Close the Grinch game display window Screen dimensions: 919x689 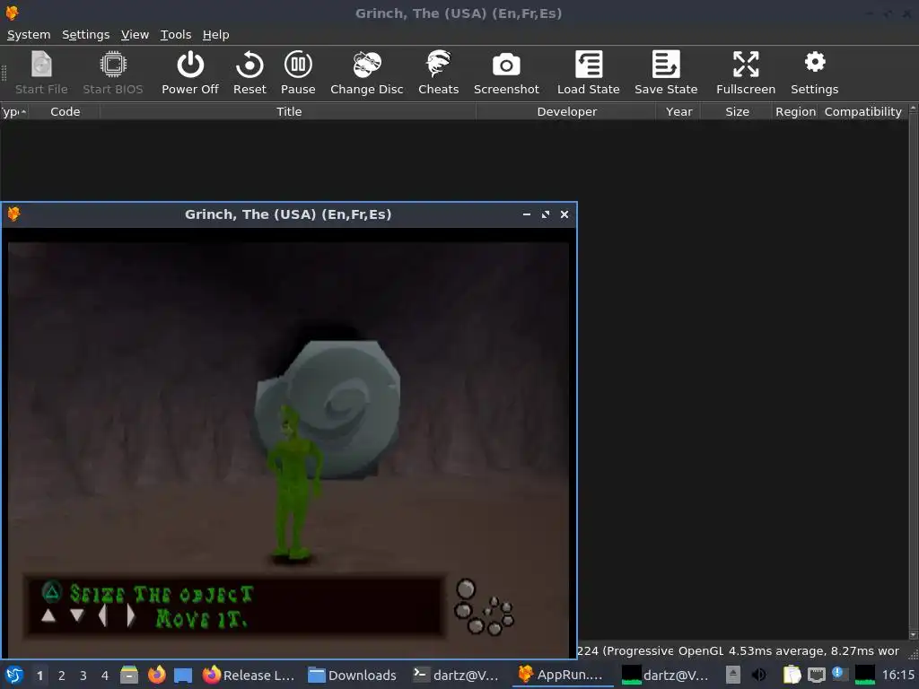pyautogui.click(x=565, y=214)
